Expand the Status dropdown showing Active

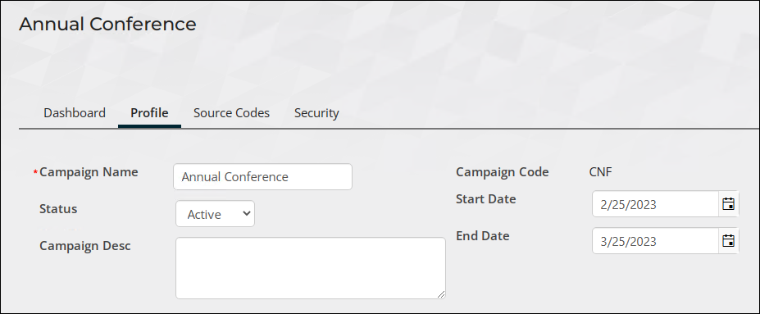(x=215, y=214)
